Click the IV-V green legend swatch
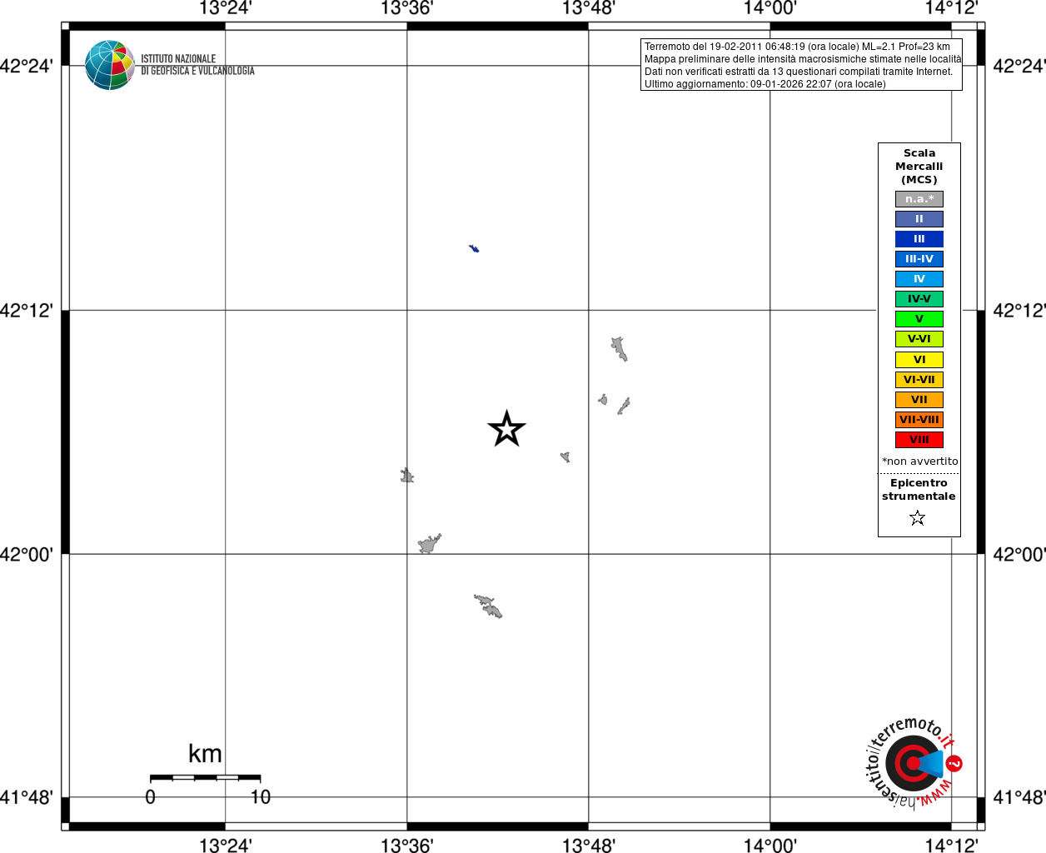1046x853 pixels. click(919, 299)
